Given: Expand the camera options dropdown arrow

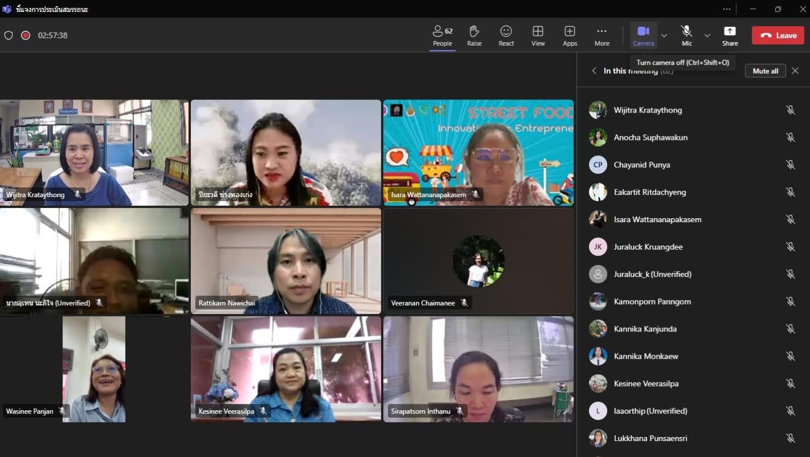Looking at the screenshot, I should click(x=664, y=35).
